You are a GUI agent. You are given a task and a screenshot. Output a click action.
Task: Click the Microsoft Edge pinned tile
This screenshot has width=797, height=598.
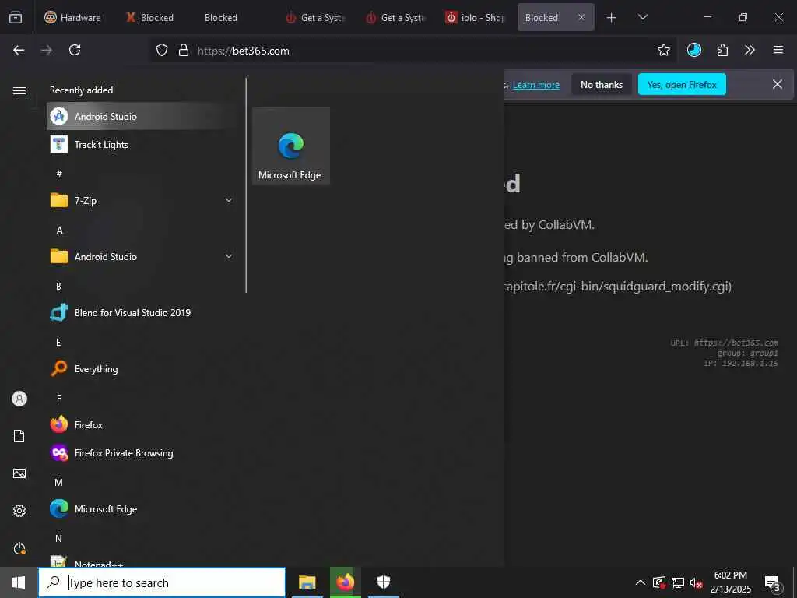[291, 146]
